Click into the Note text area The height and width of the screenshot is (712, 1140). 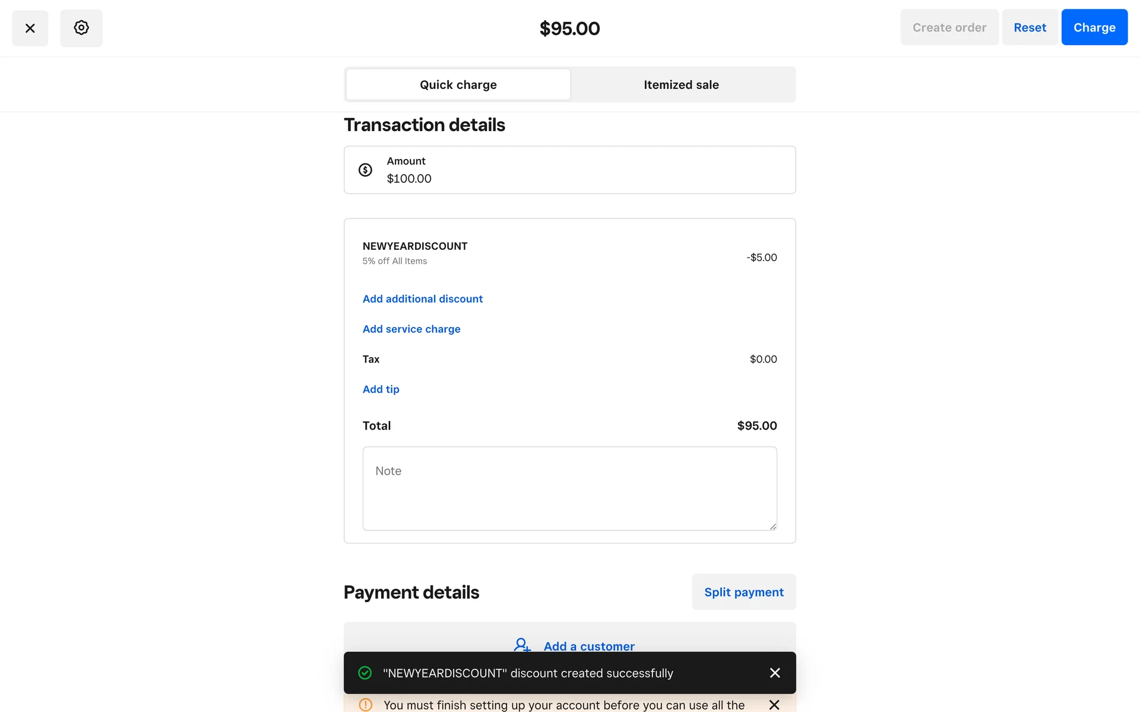click(x=569, y=488)
